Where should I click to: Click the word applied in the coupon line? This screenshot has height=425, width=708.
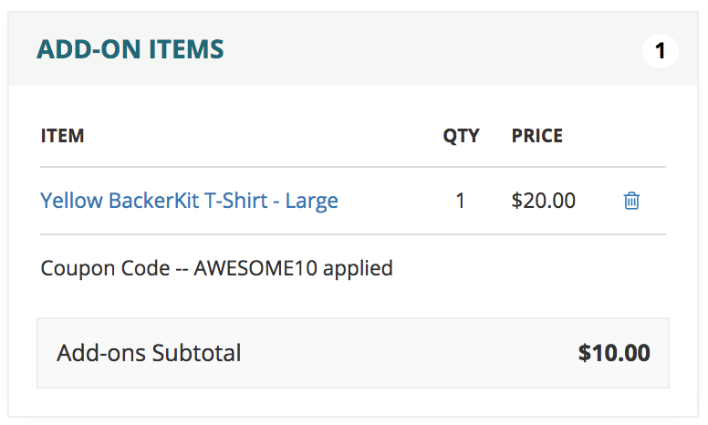[358, 269]
